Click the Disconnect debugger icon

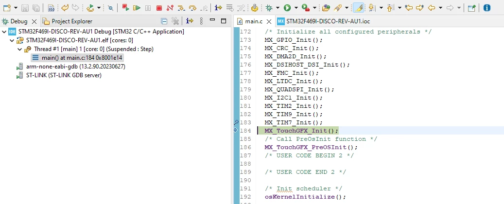click(x=170, y=8)
